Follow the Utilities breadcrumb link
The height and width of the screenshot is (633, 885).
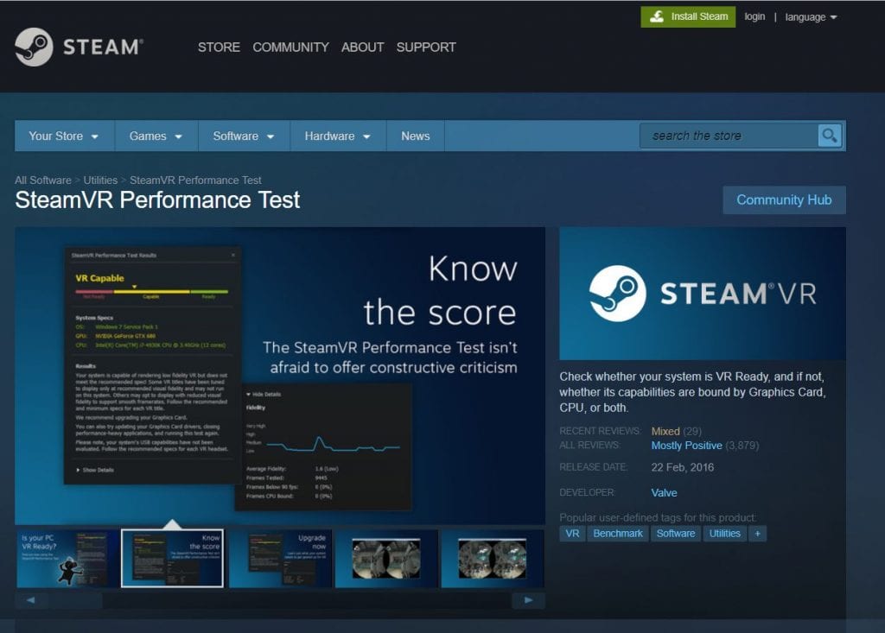pyautogui.click(x=100, y=180)
